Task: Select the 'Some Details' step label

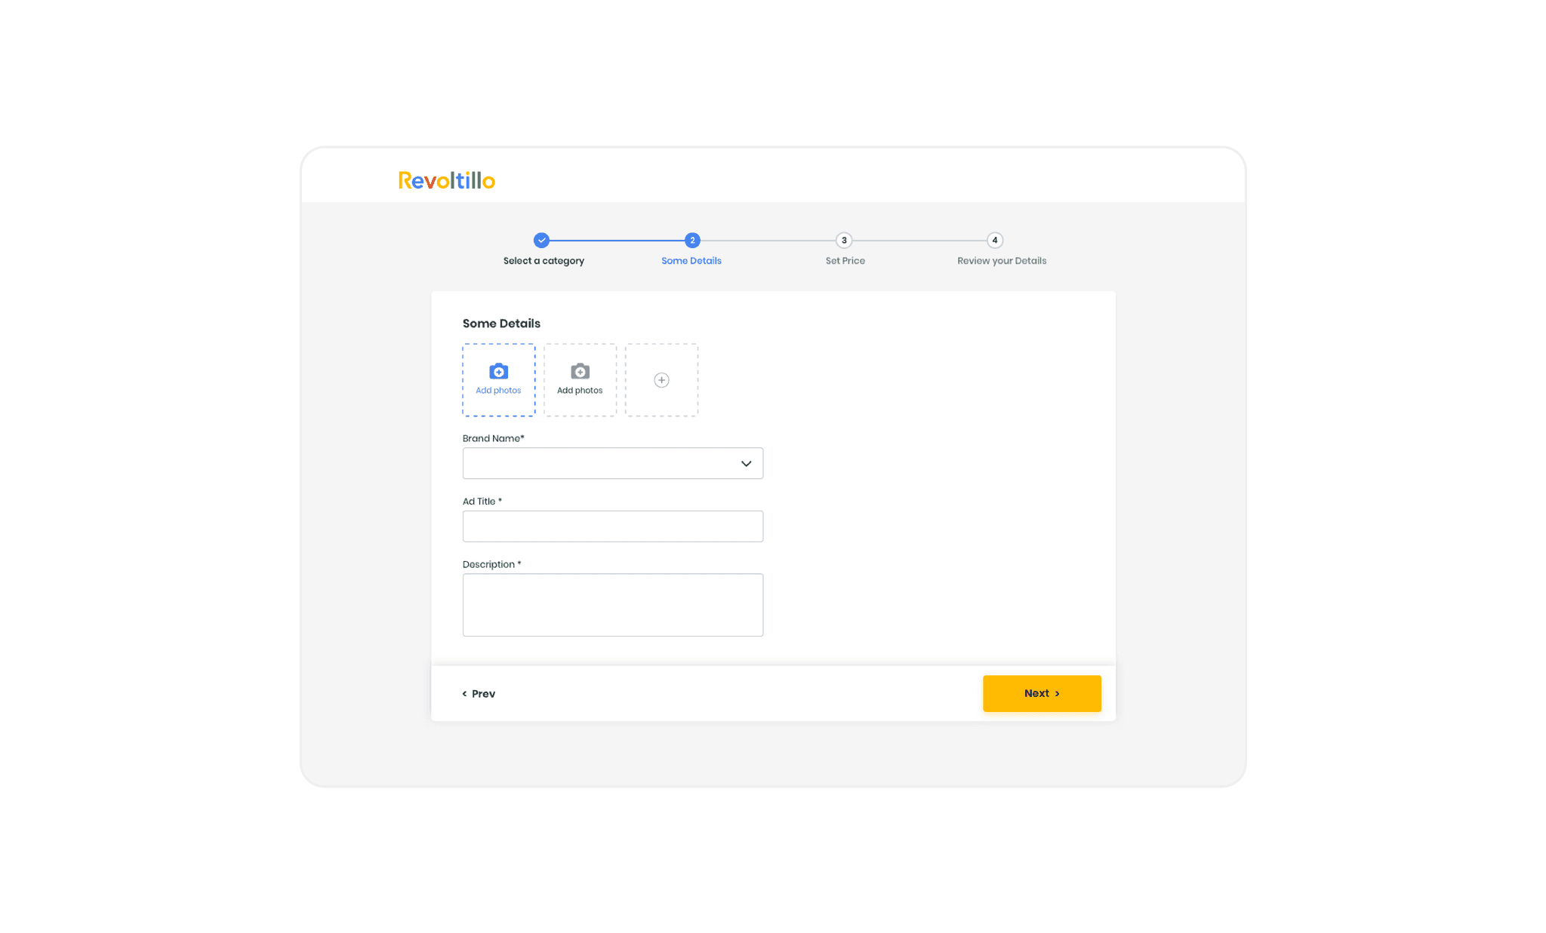Action: click(x=691, y=261)
